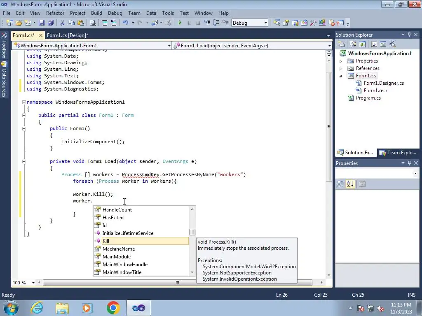The height and width of the screenshot is (316, 422).
Task: Close the Form1.cs* editor tab
Action: point(41,35)
